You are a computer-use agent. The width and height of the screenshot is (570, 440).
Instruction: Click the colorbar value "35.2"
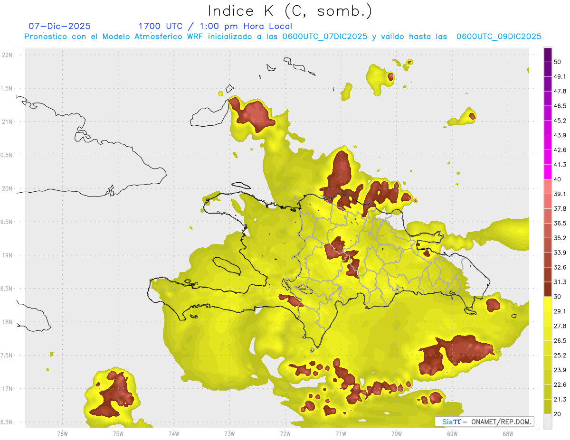point(560,238)
